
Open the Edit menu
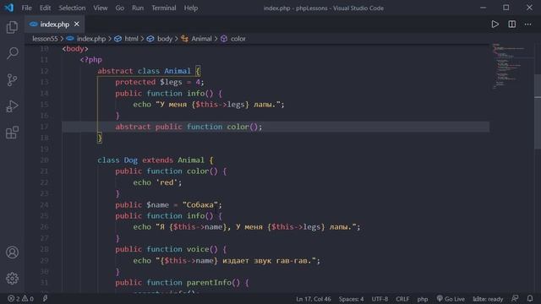(x=45, y=8)
